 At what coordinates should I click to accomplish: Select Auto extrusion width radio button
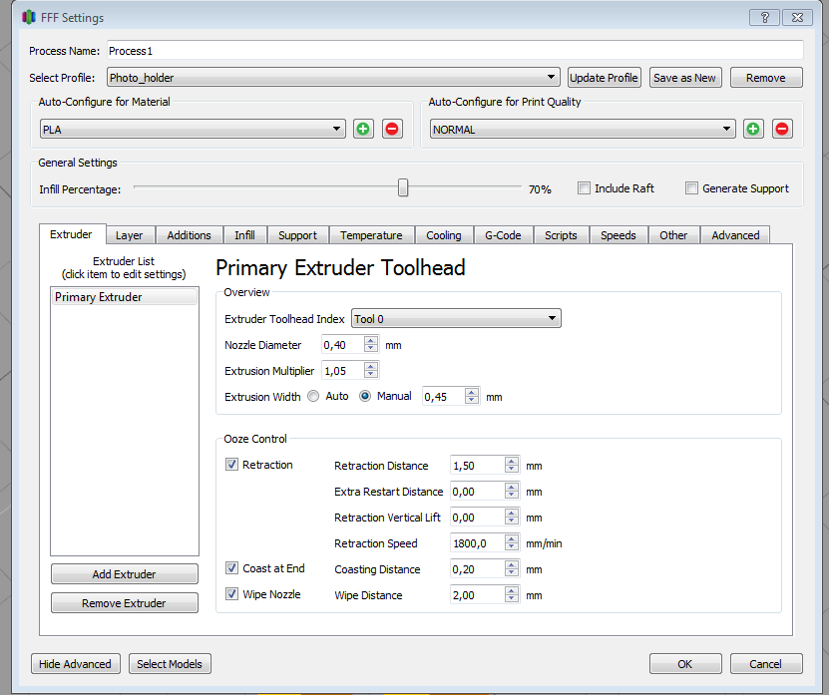(x=314, y=396)
